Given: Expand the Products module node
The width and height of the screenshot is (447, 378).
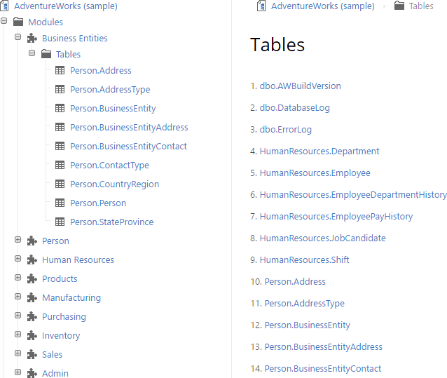Looking at the screenshot, I should [18, 278].
